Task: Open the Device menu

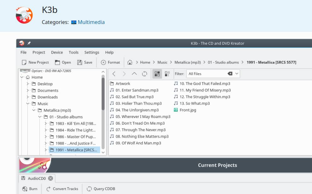Action: (57, 52)
